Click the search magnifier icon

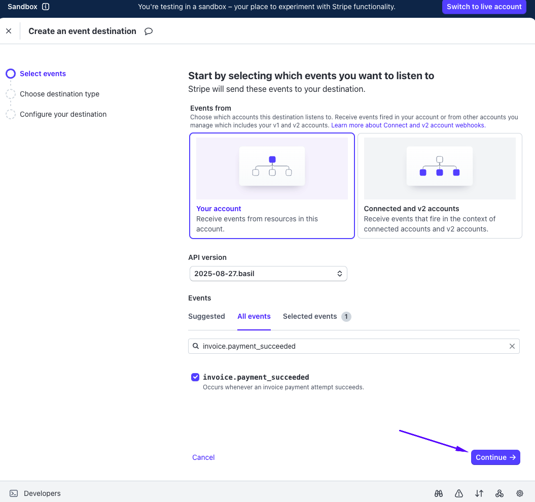[196, 346]
